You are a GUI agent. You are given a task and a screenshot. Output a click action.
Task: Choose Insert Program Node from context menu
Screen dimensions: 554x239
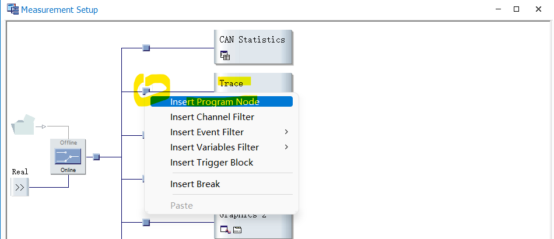215,101
